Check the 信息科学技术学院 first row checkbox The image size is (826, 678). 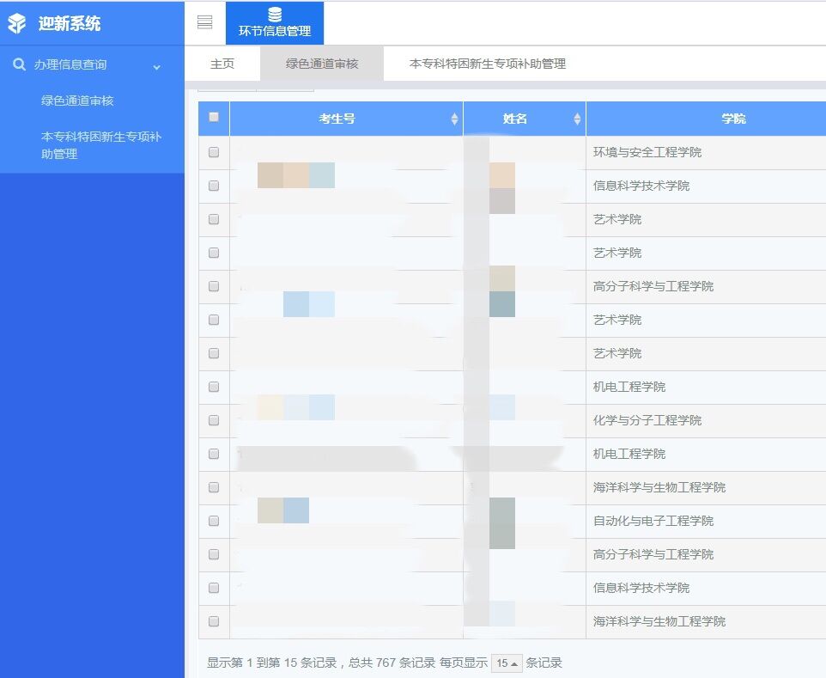tap(214, 186)
